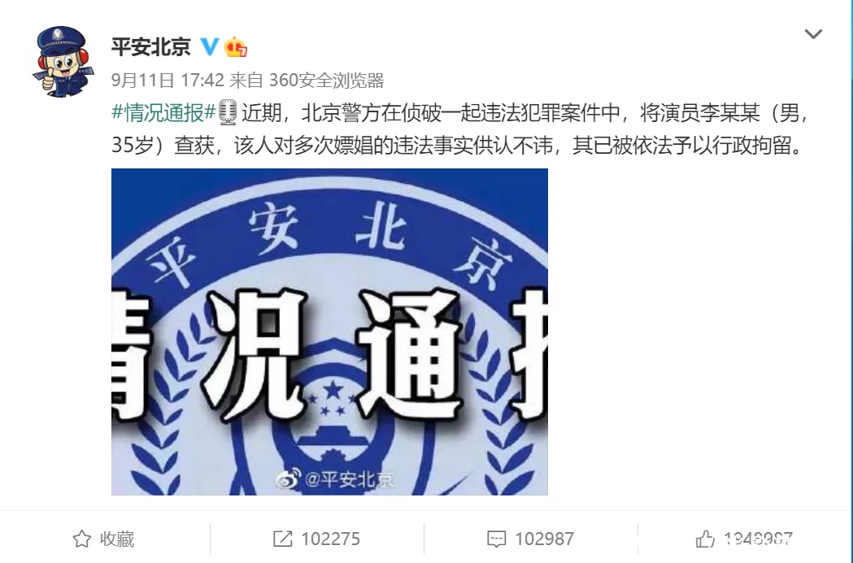The width and height of the screenshot is (853, 563).
Task: Toggle the thumbs-up like icon
Action: pos(705,539)
